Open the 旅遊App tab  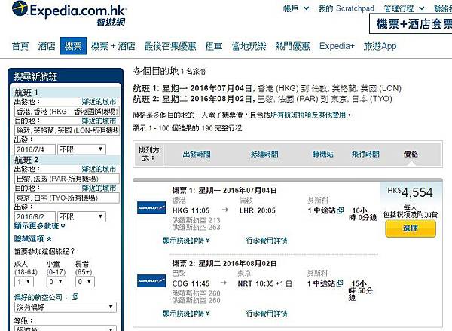(x=380, y=46)
